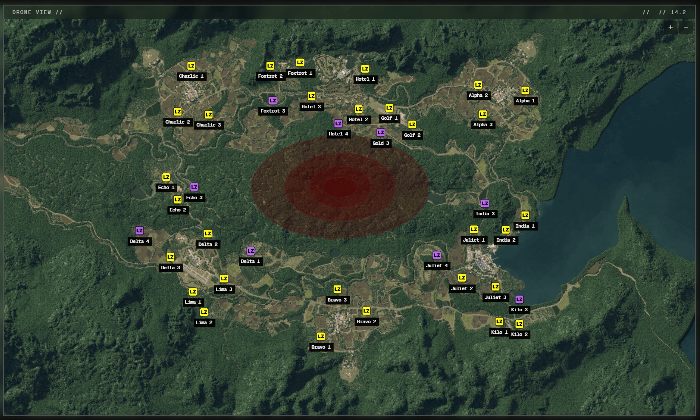Select the Foxtrot 2 LZ marker icon
The image size is (700, 420).
(x=270, y=66)
